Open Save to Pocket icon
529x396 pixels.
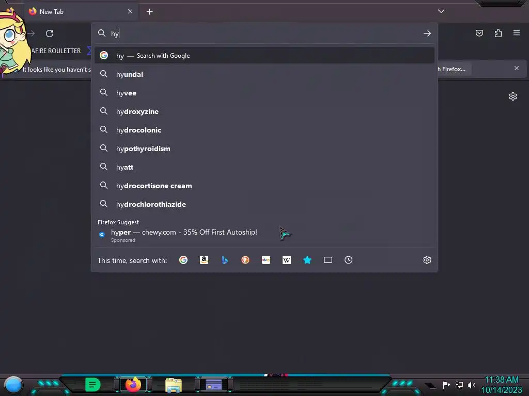(479, 33)
